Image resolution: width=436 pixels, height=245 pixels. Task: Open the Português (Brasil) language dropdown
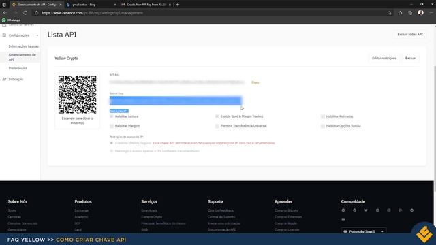tap(363, 231)
